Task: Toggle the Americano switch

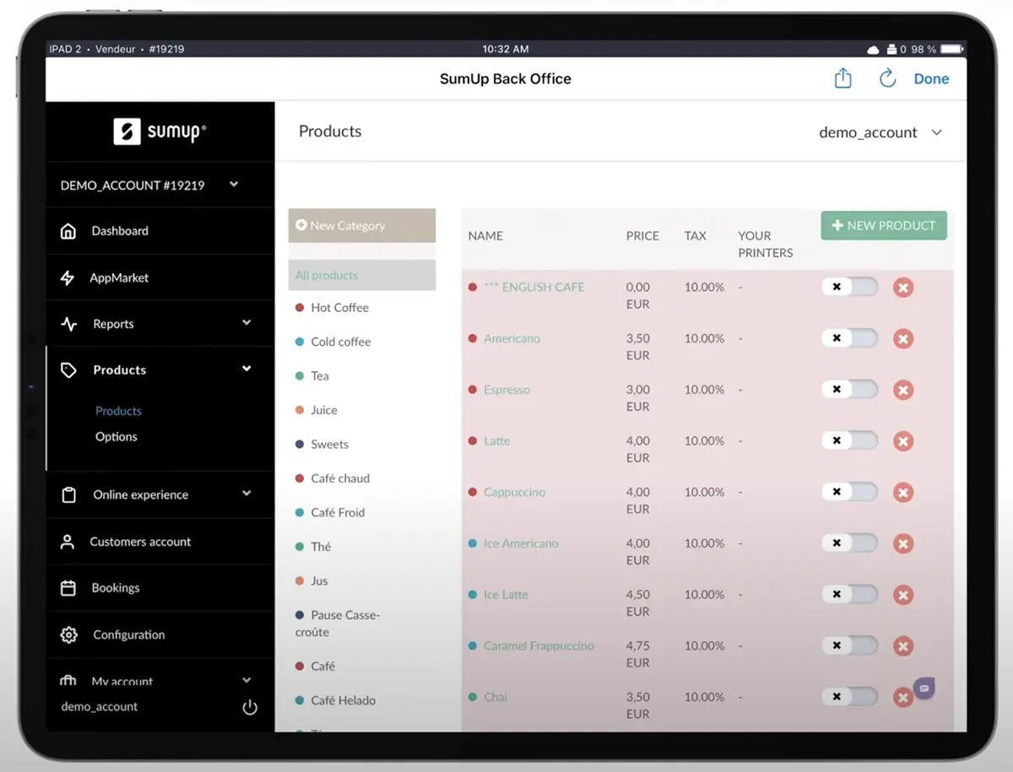Action: 849,338
